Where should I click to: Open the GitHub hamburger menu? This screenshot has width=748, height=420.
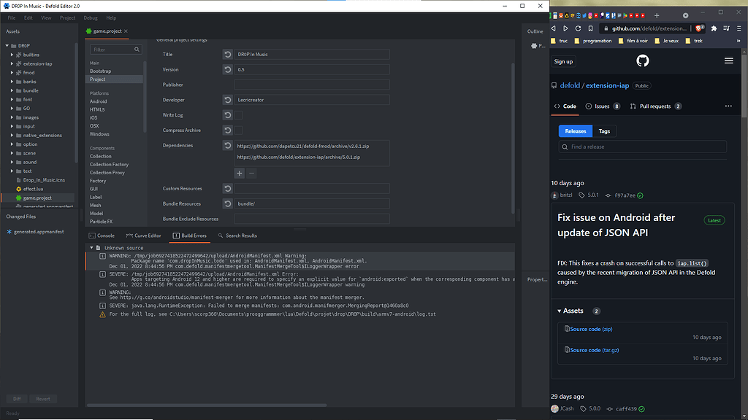[728, 61]
